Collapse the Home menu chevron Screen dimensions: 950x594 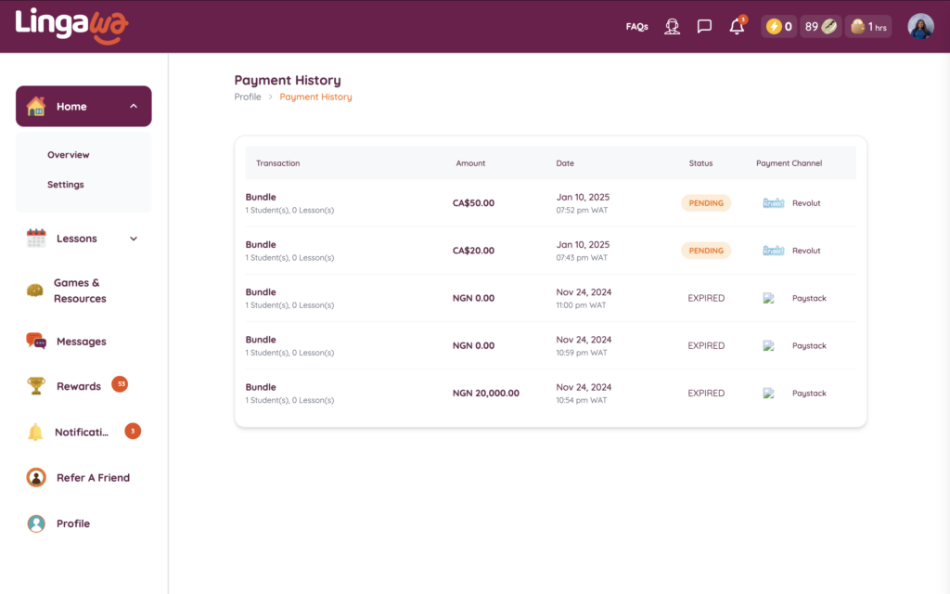coord(134,107)
